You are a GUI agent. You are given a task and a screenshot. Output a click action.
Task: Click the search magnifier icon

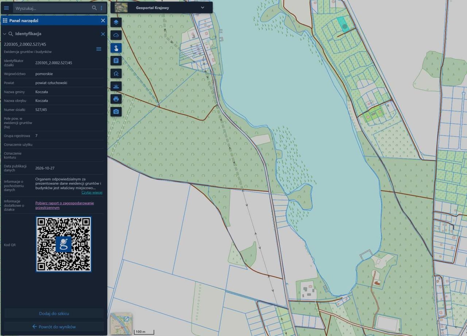[94, 8]
